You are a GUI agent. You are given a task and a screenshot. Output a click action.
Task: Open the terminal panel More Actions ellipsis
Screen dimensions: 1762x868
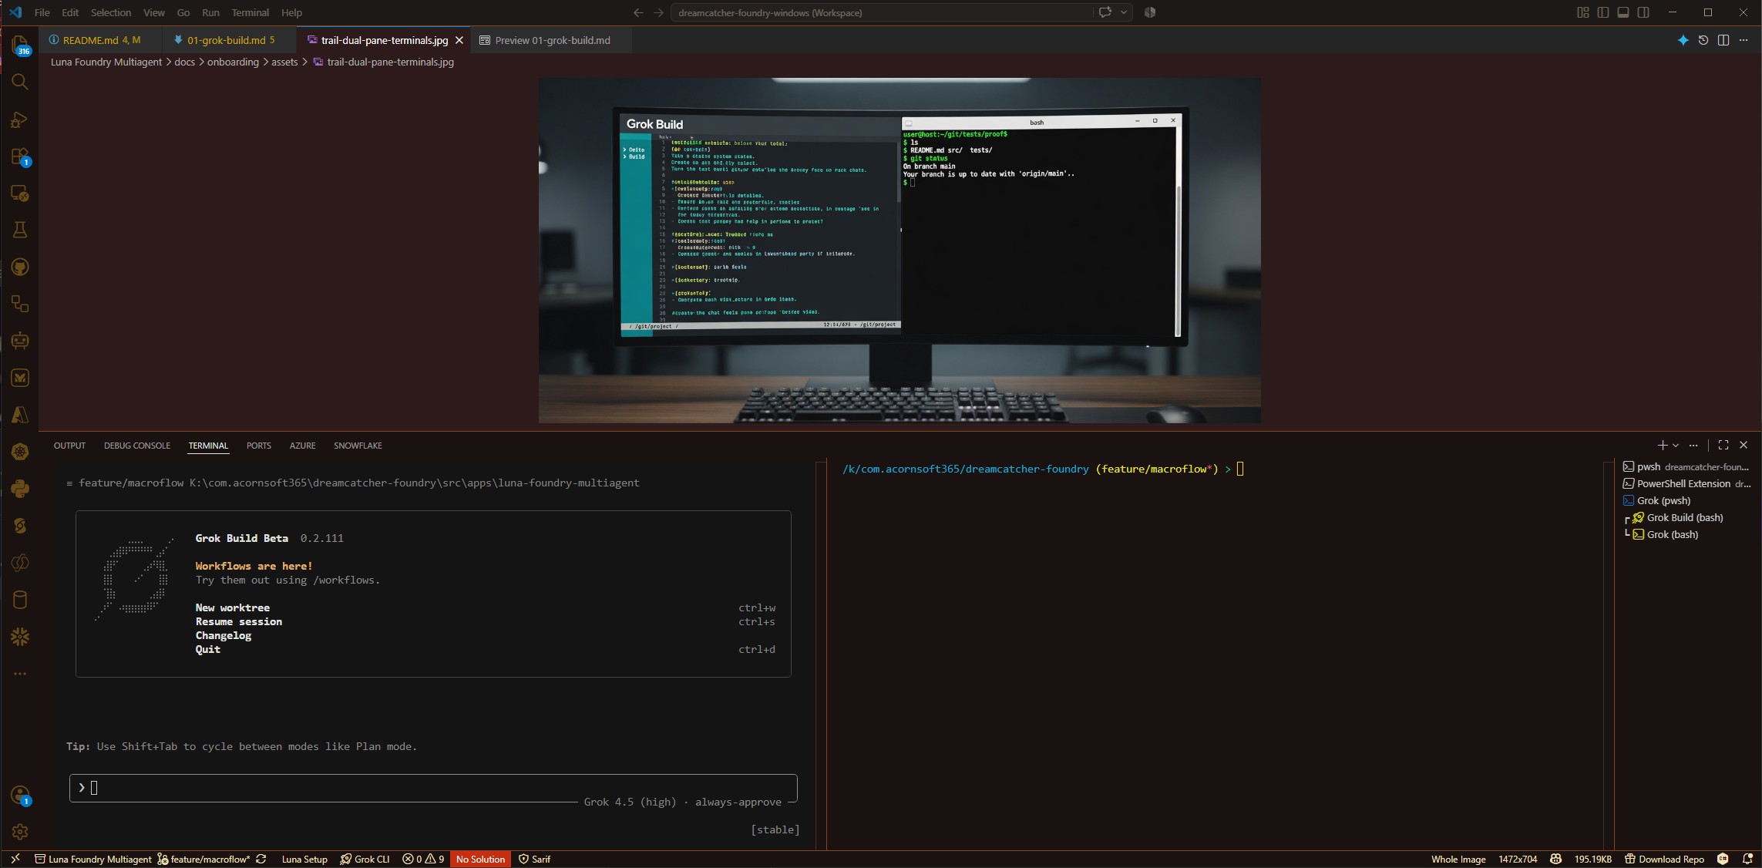pyautogui.click(x=1693, y=445)
